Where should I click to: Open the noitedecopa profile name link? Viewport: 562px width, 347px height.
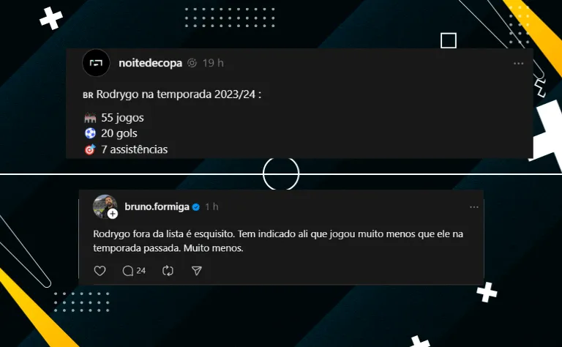(150, 63)
